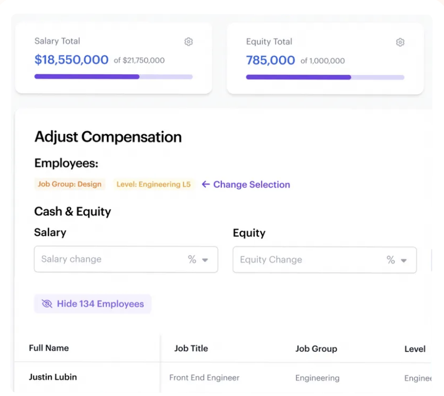Sort by the Job Title column header
The width and height of the screenshot is (444, 396).
coord(191,349)
